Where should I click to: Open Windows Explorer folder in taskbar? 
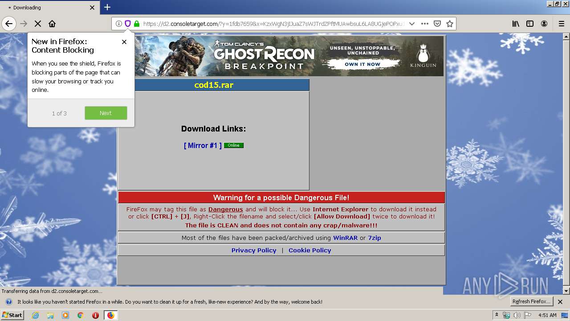50,315
